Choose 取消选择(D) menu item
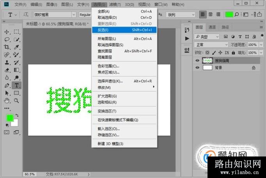 point(124,18)
